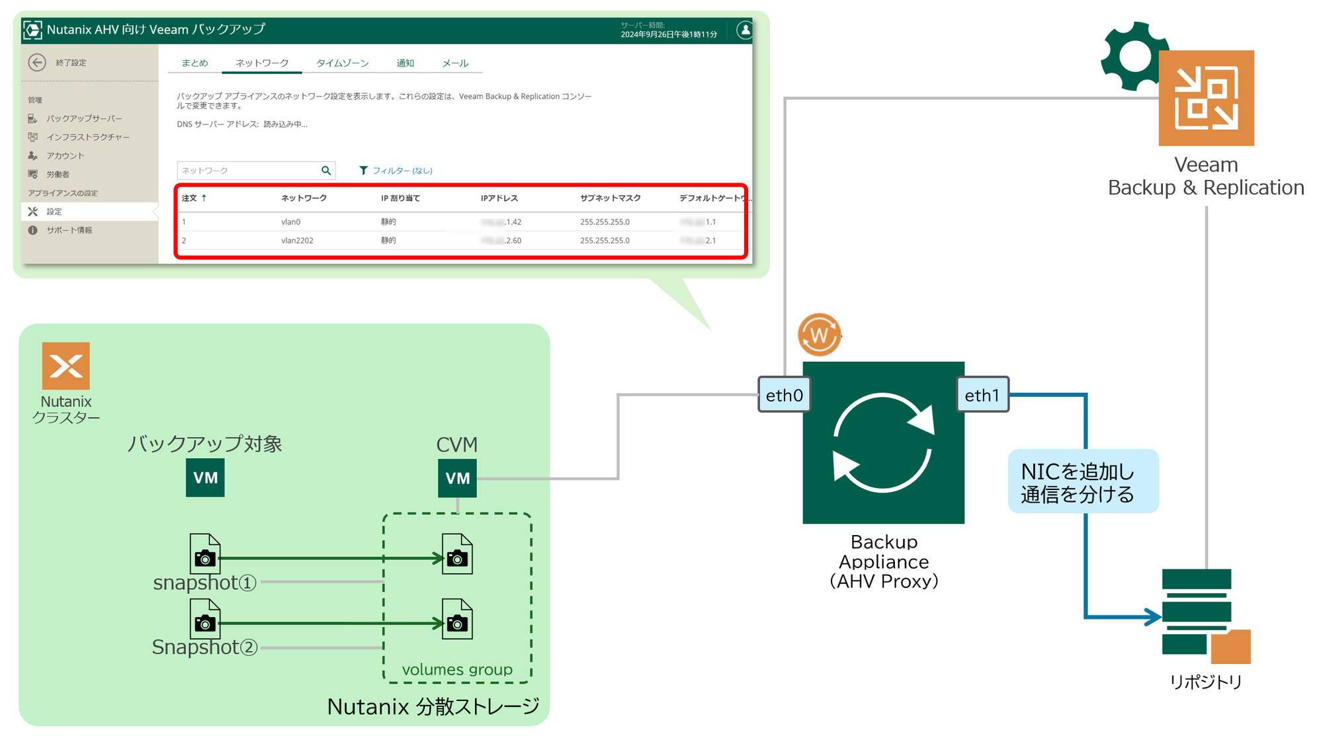1323x742 pixels.
Task: Sort by the ネットワーク column header
Action: pyautogui.click(x=304, y=198)
